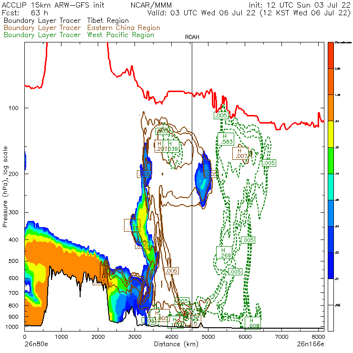This screenshot has width=353, height=353.
Task: Click the red top segment of the colorbar
Action: tap(331, 55)
